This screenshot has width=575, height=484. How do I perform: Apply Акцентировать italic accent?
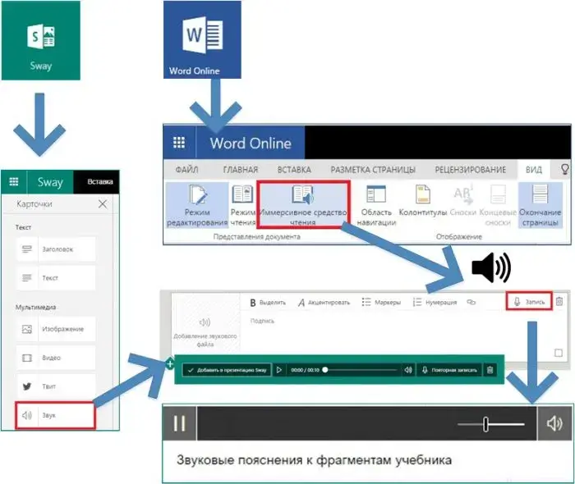pyautogui.click(x=324, y=303)
